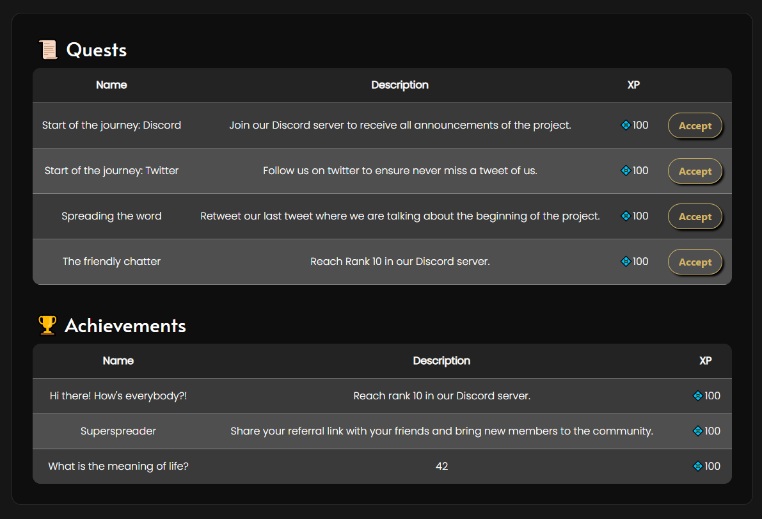Accept the Spreading the word quest

[x=695, y=216]
